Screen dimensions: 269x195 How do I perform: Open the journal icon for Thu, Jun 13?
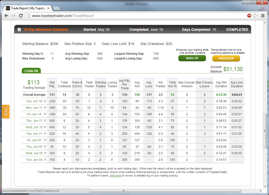click(x=45, y=120)
